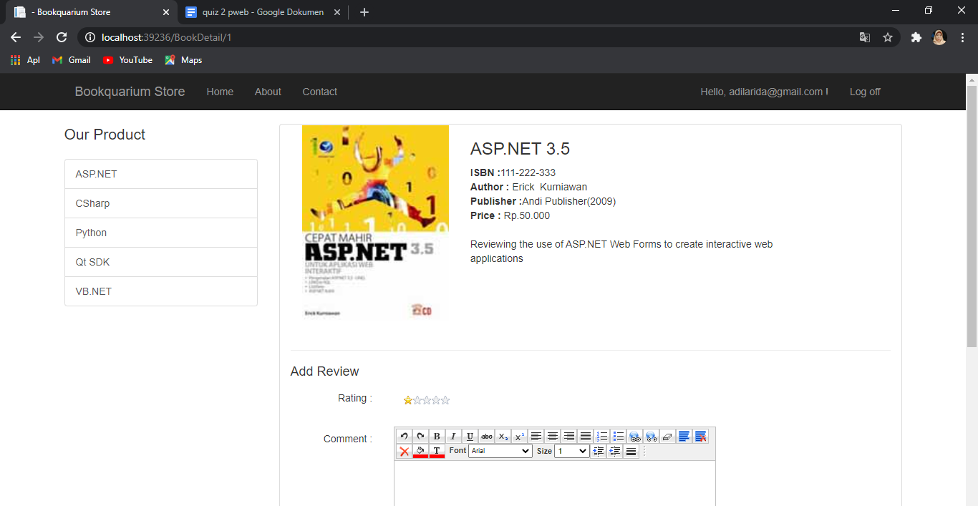Image resolution: width=978 pixels, height=506 pixels.
Task: Redo the edit in comment editor
Action: point(421,437)
